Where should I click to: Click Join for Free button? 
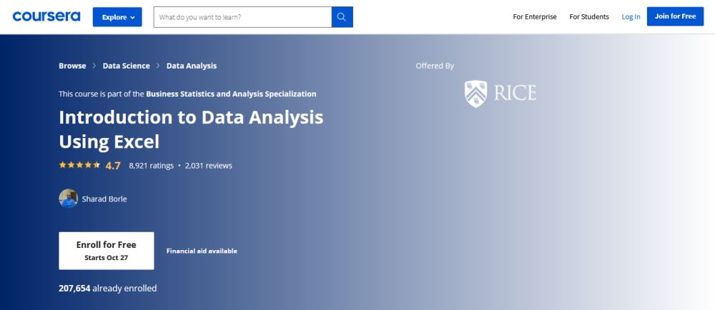(x=675, y=16)
